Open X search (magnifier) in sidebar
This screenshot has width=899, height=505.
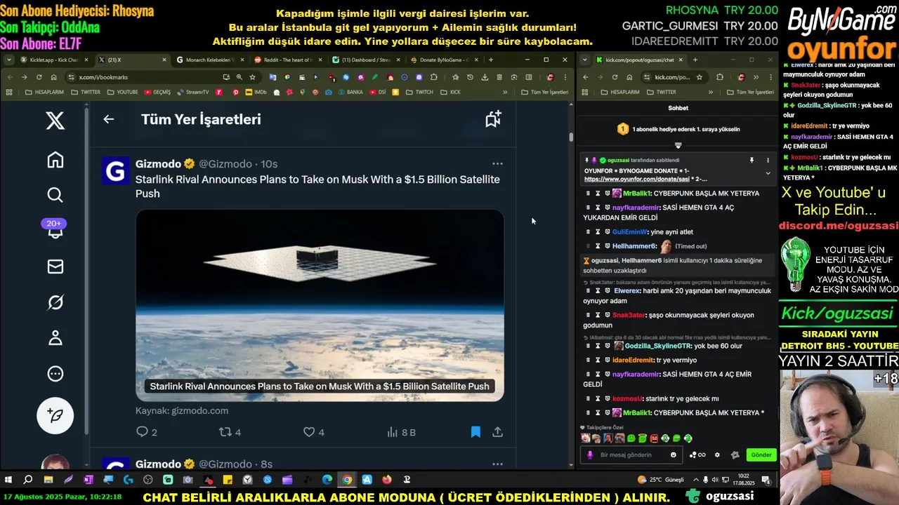[x=55, y=195]
